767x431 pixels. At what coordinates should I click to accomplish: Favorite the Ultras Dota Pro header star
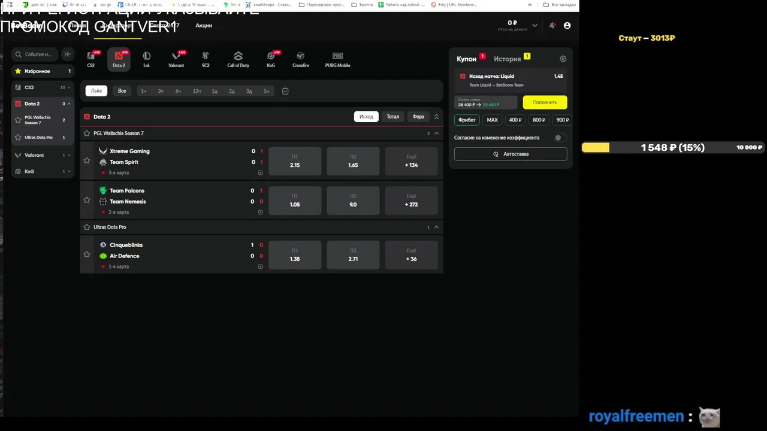(87, 227)
